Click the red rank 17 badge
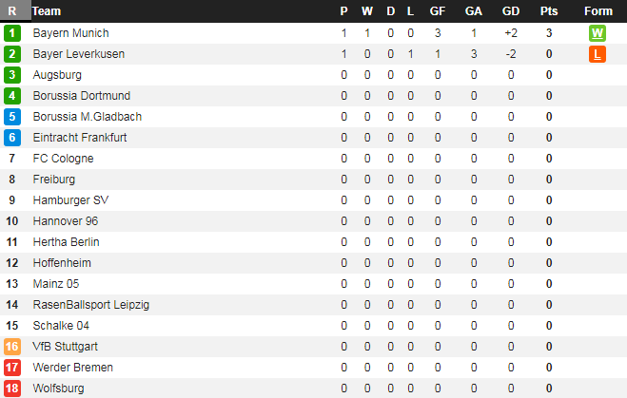627x398 pixels. [x=12, y=368]
